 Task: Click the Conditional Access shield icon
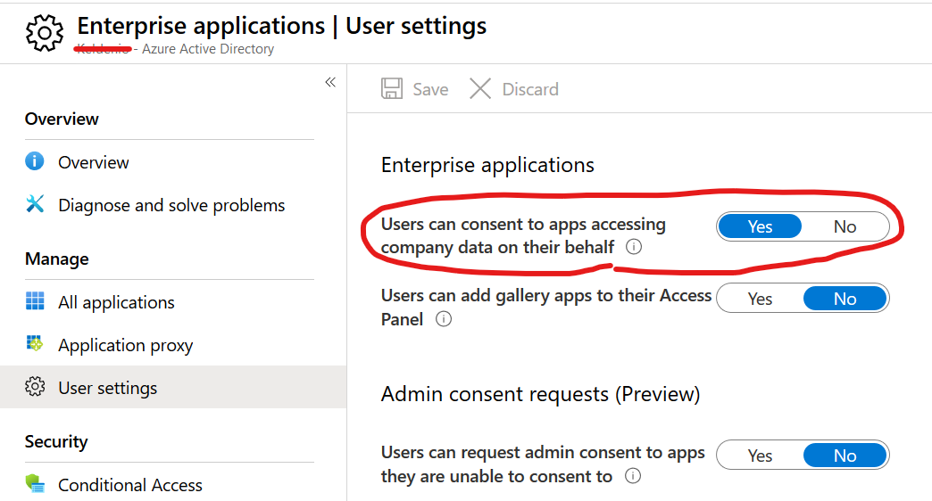pos(35,485)
